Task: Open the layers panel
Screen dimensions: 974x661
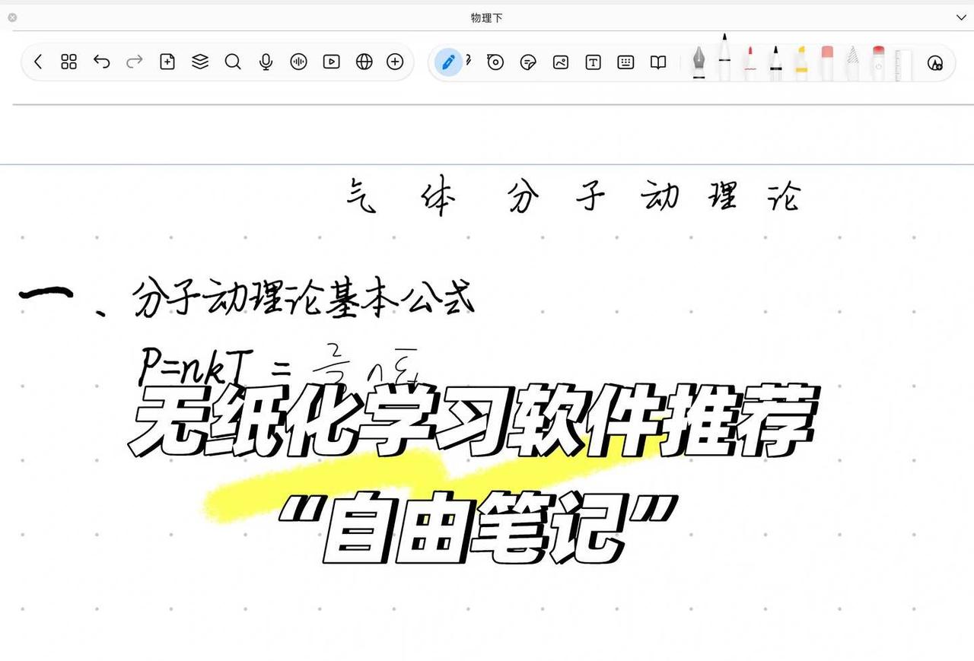Action: [x=200, y=62]
